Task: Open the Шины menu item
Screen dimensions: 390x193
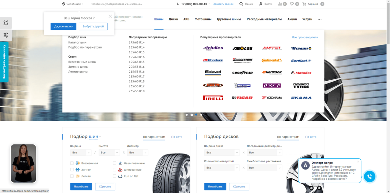Action: pos(159,19)
